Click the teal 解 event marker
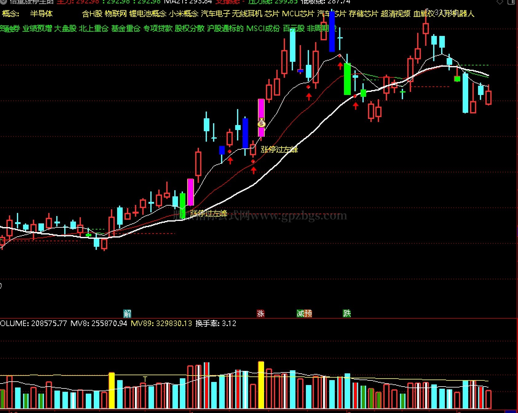This screenshot has width=518, height=413. tap(127, 313)
